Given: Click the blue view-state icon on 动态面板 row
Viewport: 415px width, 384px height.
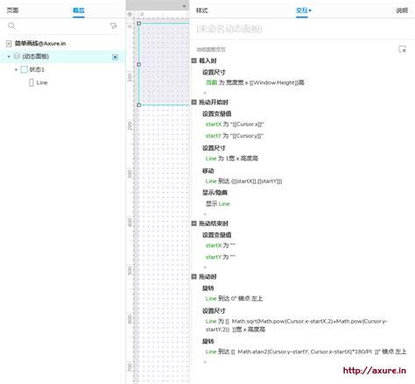Looking at the screenshot, I should coord(116,57).
